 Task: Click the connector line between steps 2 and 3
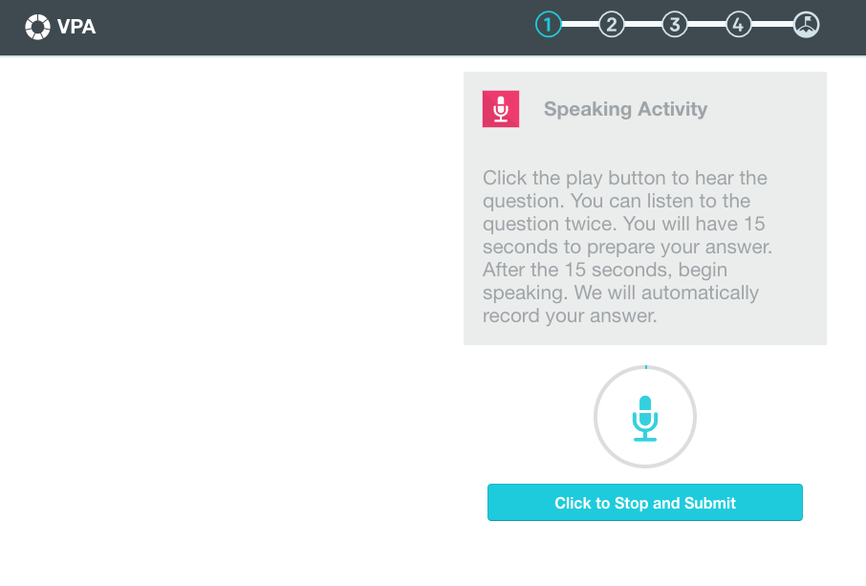point(643,25)
